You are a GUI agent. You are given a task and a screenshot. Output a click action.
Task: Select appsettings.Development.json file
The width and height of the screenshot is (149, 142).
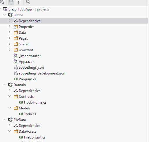42,73
